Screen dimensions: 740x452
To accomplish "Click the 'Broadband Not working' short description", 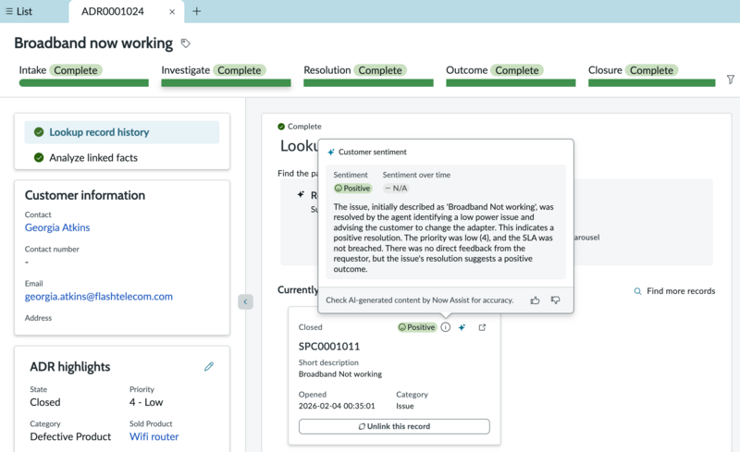I will (340, 374).
